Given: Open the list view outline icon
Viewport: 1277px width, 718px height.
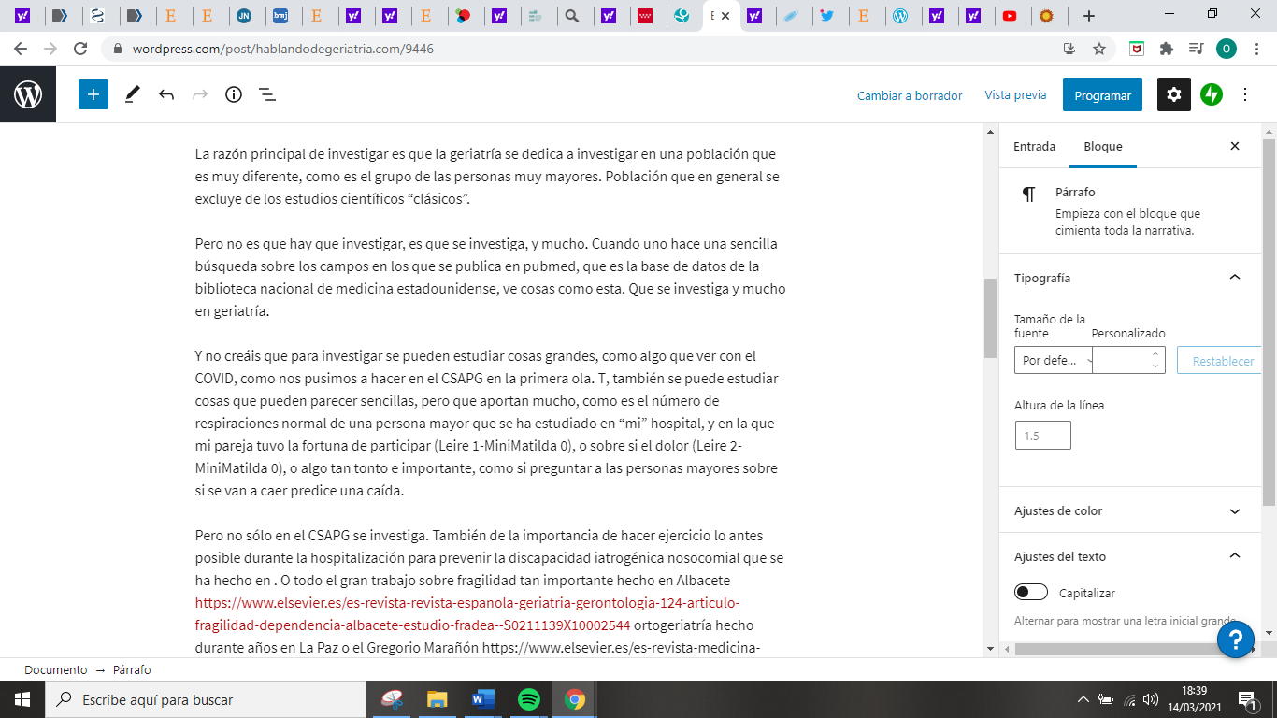Looking at the screenshot, I should coord(266,94).
